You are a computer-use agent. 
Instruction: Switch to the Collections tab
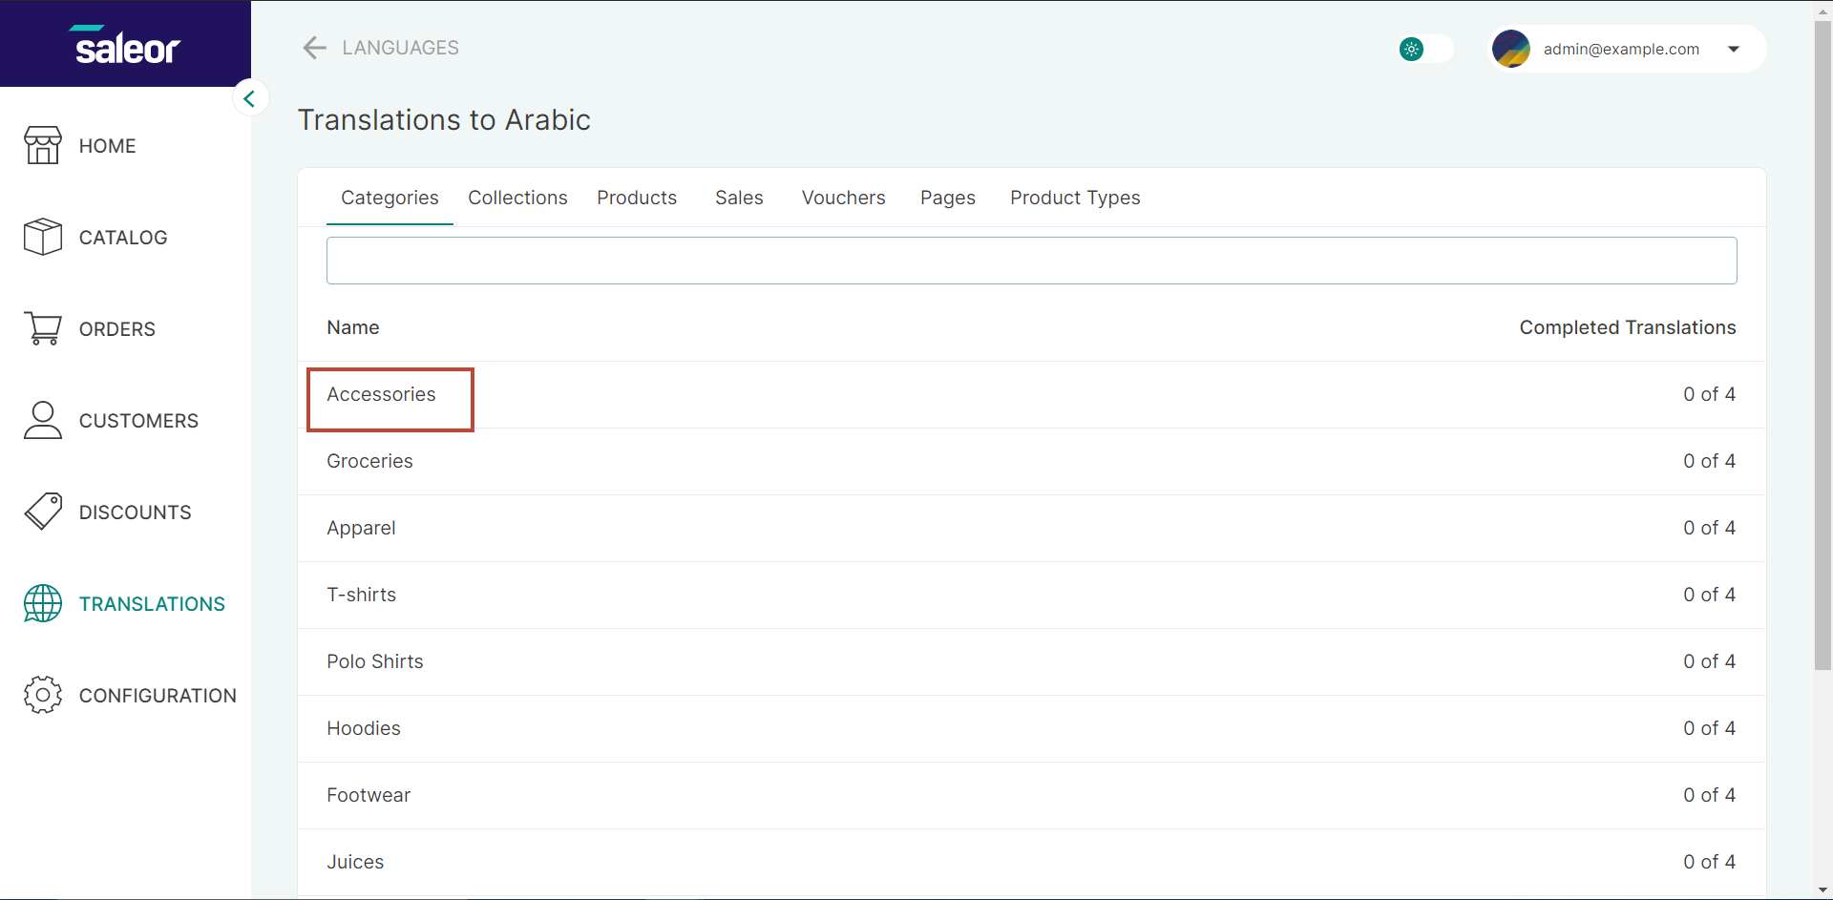click(517, 198)
